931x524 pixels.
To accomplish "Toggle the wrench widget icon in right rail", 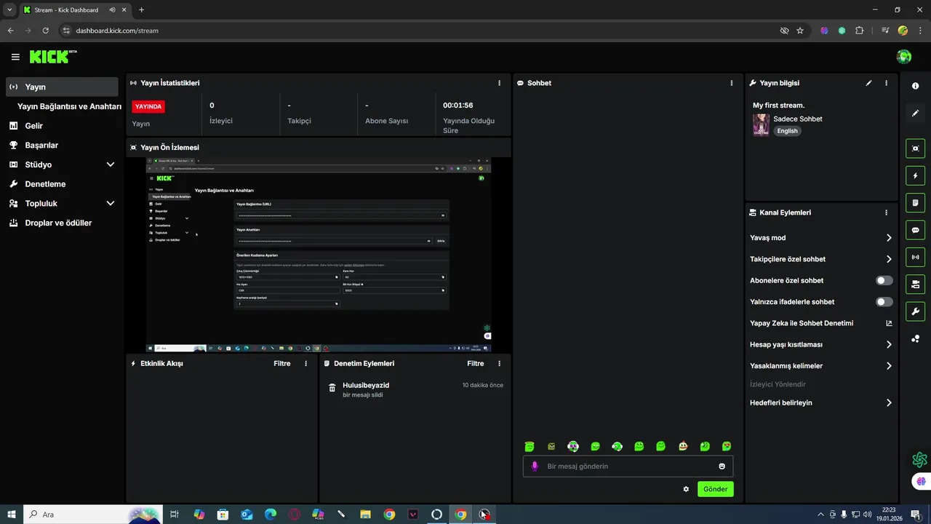I will click(x=916, y=311).
